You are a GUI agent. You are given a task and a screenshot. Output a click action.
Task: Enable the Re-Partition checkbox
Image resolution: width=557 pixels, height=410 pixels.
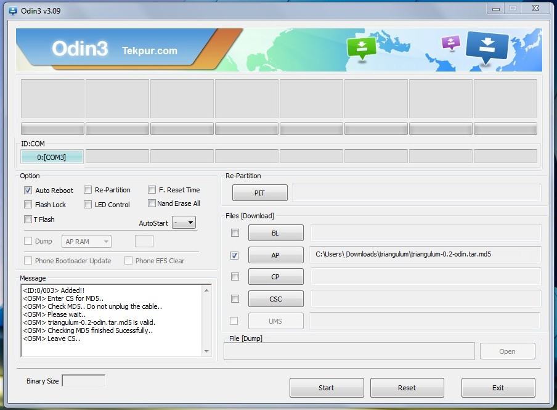(x=88, y=190)
